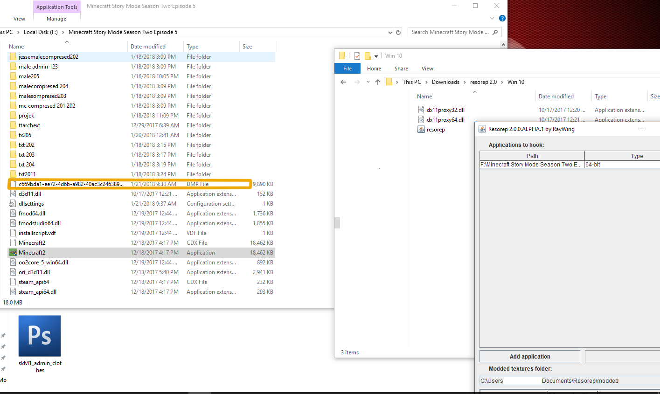Go up one folder level in Win 10 window
The width and height of the screenshot is (660, 394).
click(x=378, y=82)
